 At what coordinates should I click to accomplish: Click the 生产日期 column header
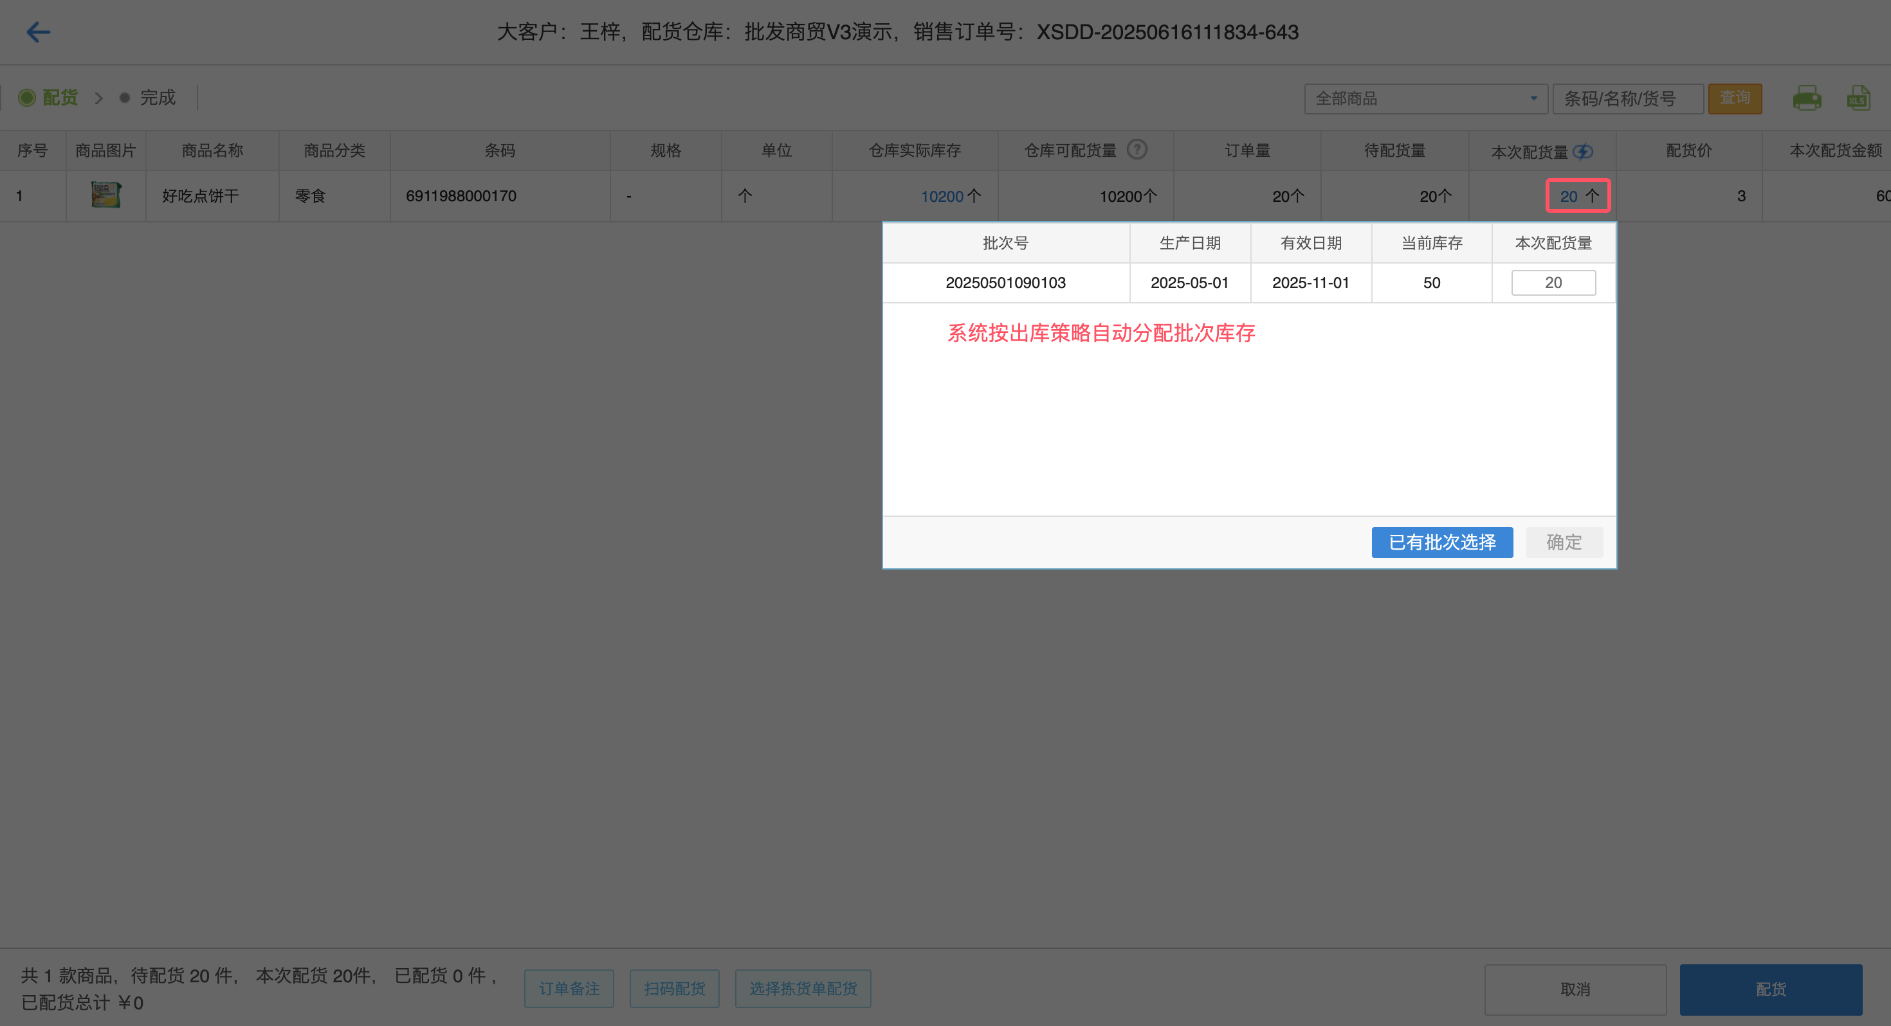[1189, 243]
